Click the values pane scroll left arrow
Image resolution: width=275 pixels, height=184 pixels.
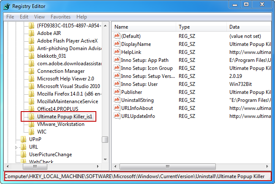point(115,166)
